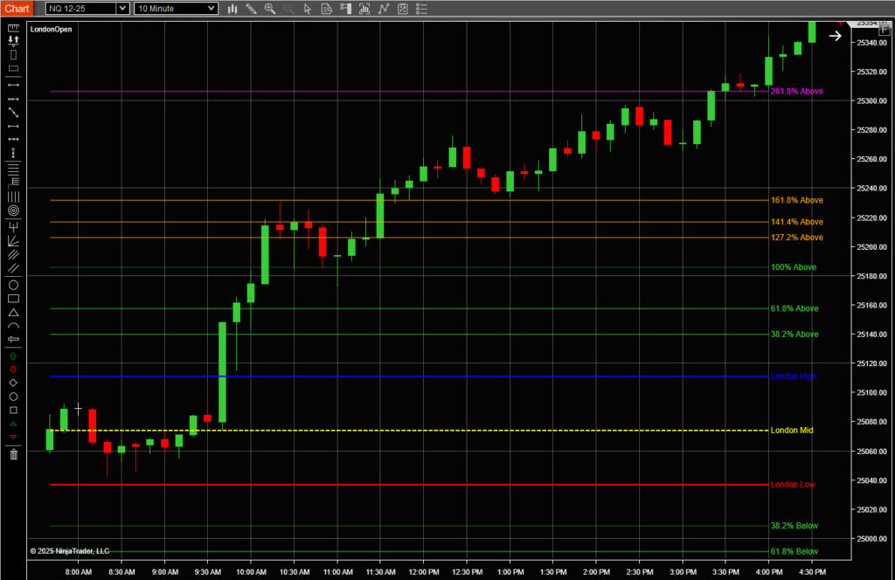Select the green arrow-up marker tool

(13, 356)
